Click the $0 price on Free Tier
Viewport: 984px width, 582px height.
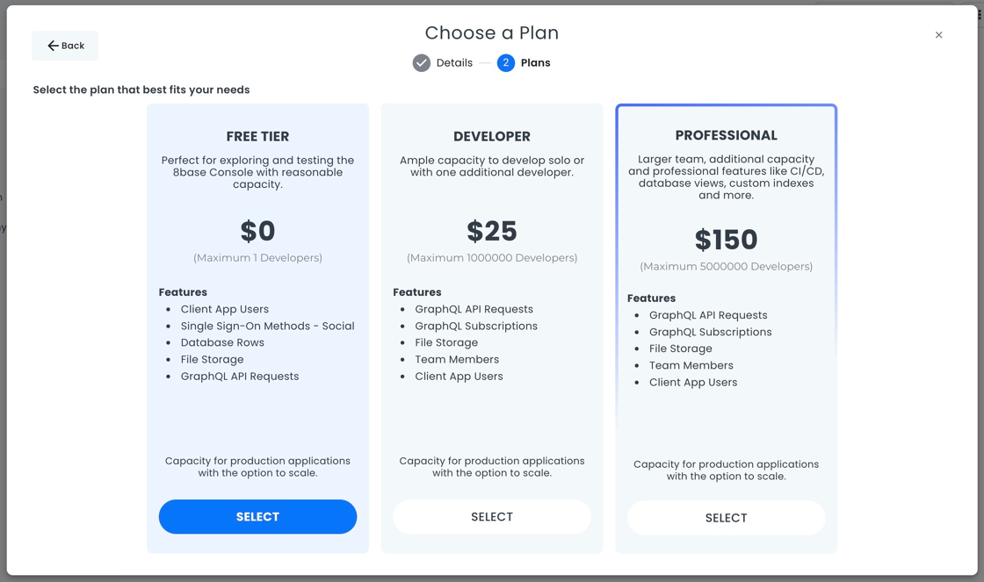click(257, 231)
